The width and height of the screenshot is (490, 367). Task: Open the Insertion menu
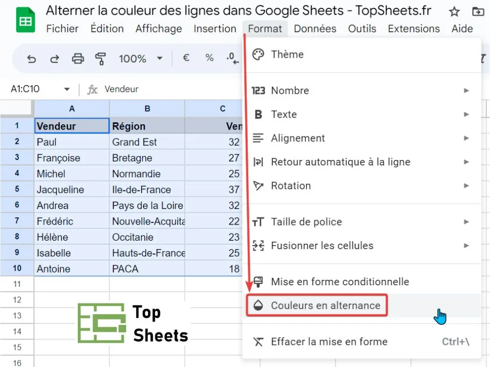pyautogui.click(x=215, y=29)
